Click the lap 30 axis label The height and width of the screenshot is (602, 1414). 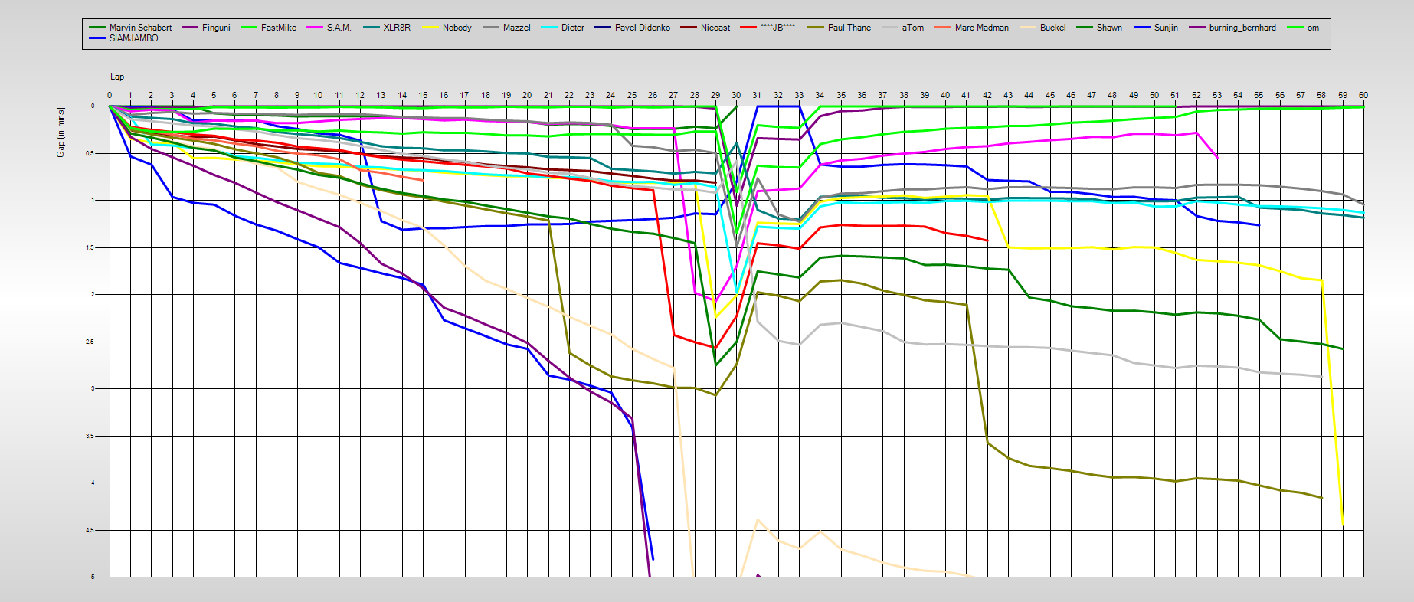736,96
